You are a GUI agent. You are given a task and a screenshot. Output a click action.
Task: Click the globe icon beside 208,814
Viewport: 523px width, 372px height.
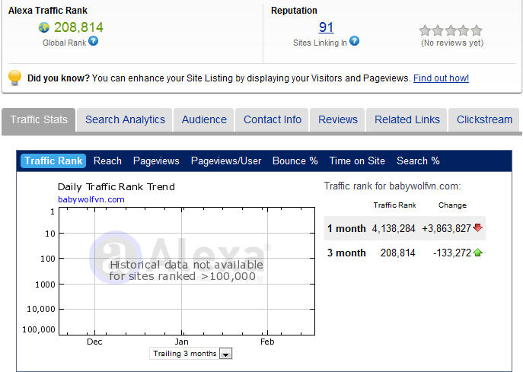[43, 27]
